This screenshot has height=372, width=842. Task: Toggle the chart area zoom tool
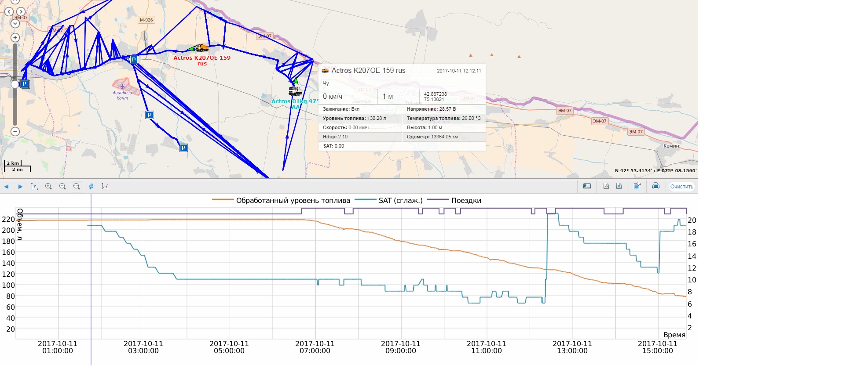pyautogui.click(x=77, y=186)
